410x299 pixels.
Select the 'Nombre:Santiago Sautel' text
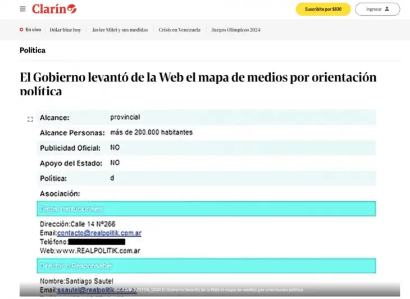point(76,281)
